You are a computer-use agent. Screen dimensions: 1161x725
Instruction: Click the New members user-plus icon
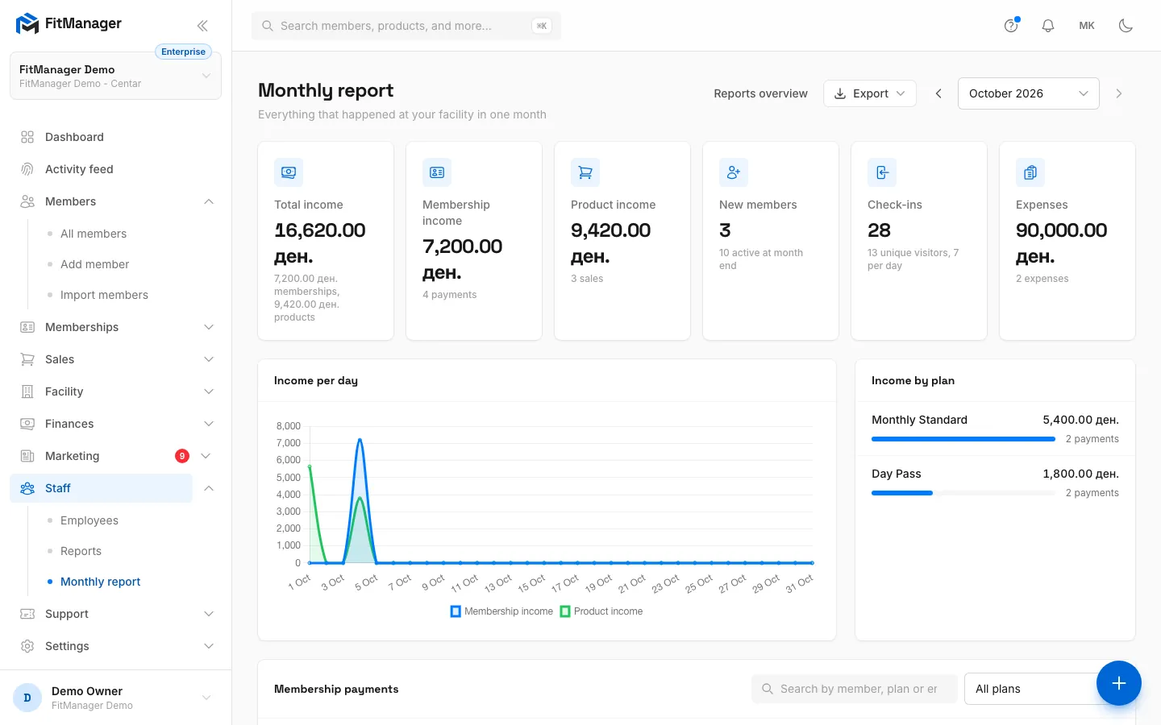734,172
